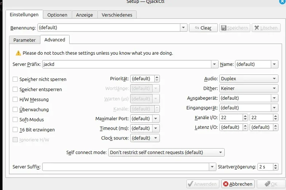Adjust the Latenz I/O input spinner
Viewport: 286px width, 190px height.
(x=245, y=127)
